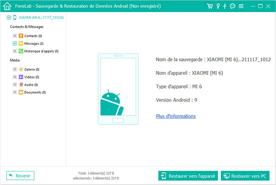The width and height of the screenshot is (276, 185).
Task: Select Historique d'appels (0) in the sidebar
Action: (x=41, y=51)
